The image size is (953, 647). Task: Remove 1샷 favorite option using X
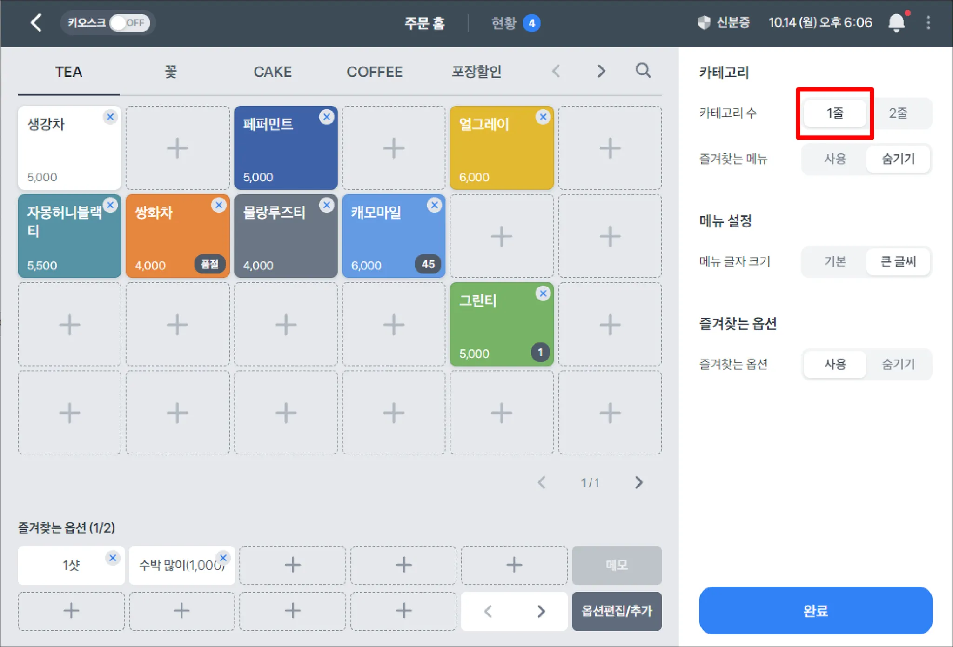pyautogui.click(x=113, y=558)
